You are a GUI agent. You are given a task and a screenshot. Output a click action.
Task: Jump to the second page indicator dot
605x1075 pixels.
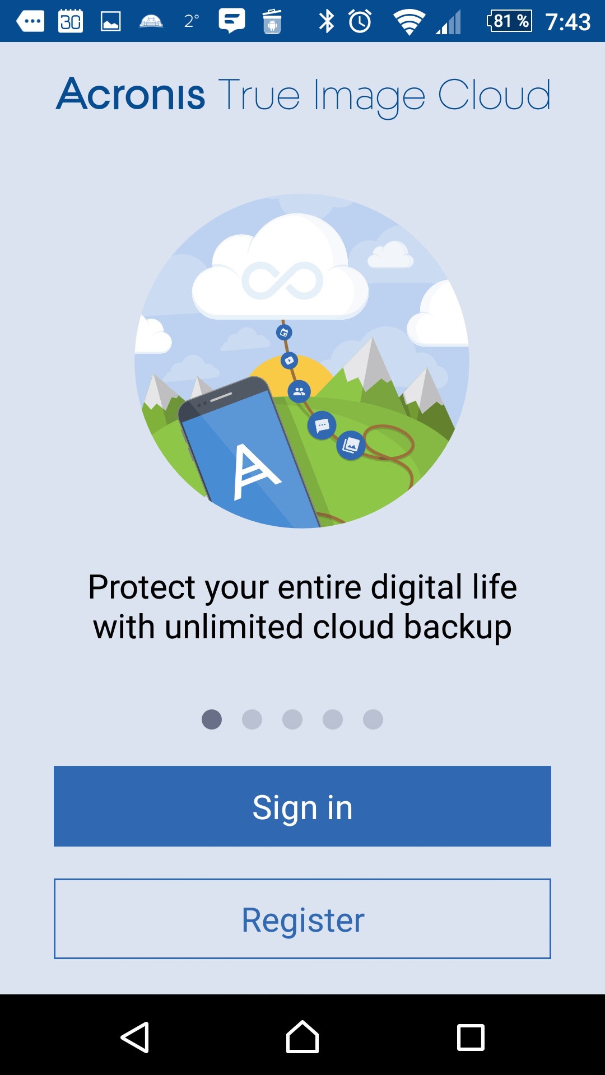252,719
